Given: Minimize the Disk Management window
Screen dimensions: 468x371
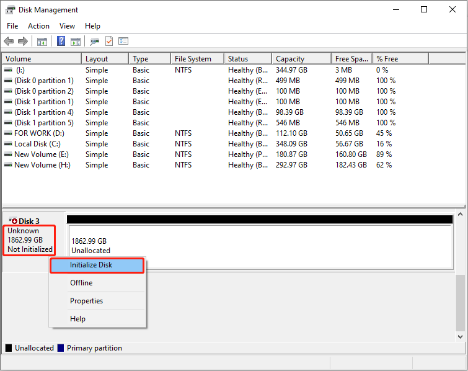Looking at the screenshot, I should tap(396, 9).
